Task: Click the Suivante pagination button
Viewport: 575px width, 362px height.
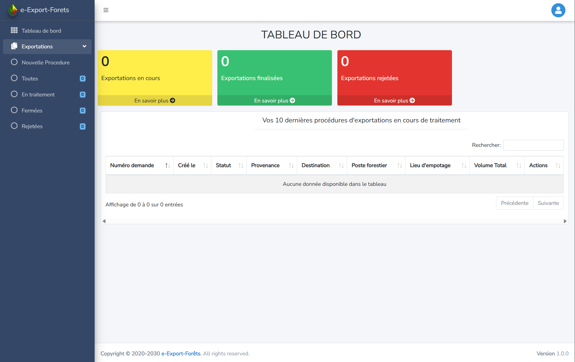Action: [548, 203]
